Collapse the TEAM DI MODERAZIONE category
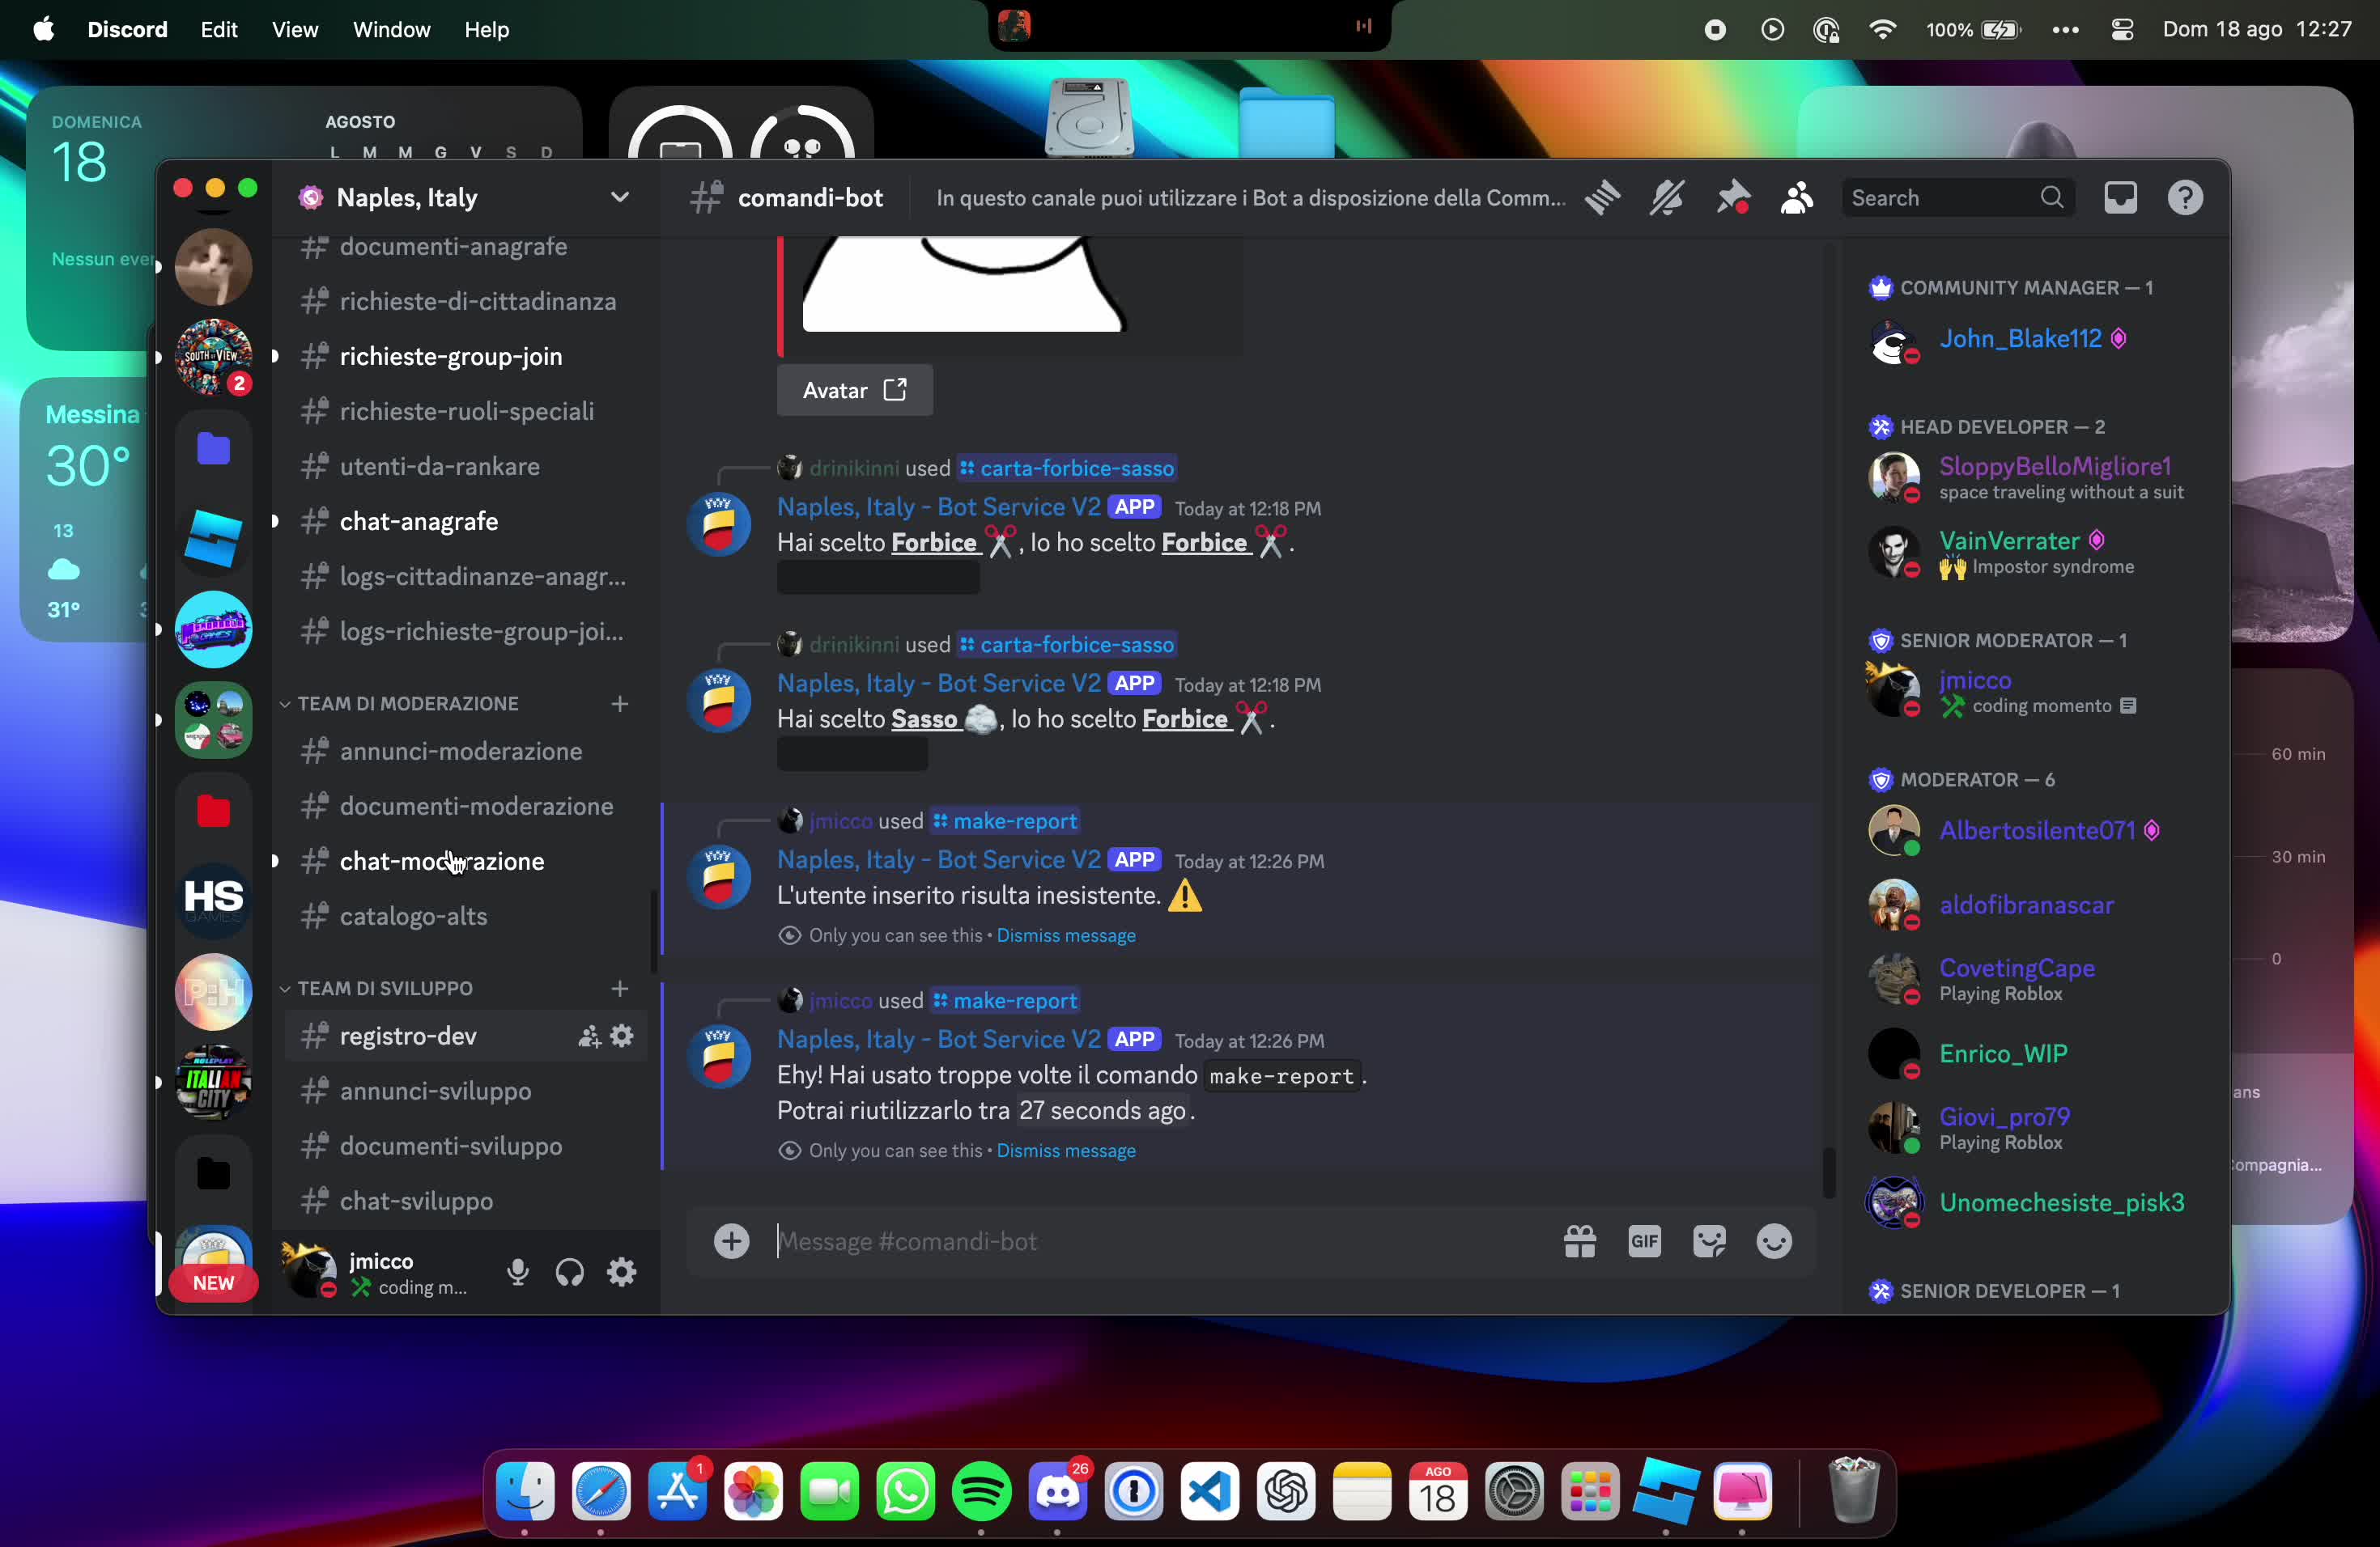2380x1547 pixels. (407, 704)
